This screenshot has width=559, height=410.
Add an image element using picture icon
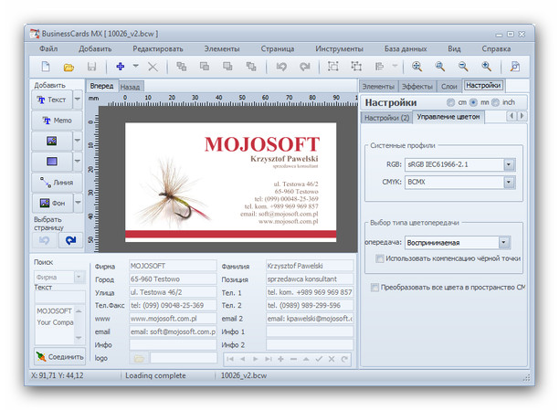pos(51,142)
